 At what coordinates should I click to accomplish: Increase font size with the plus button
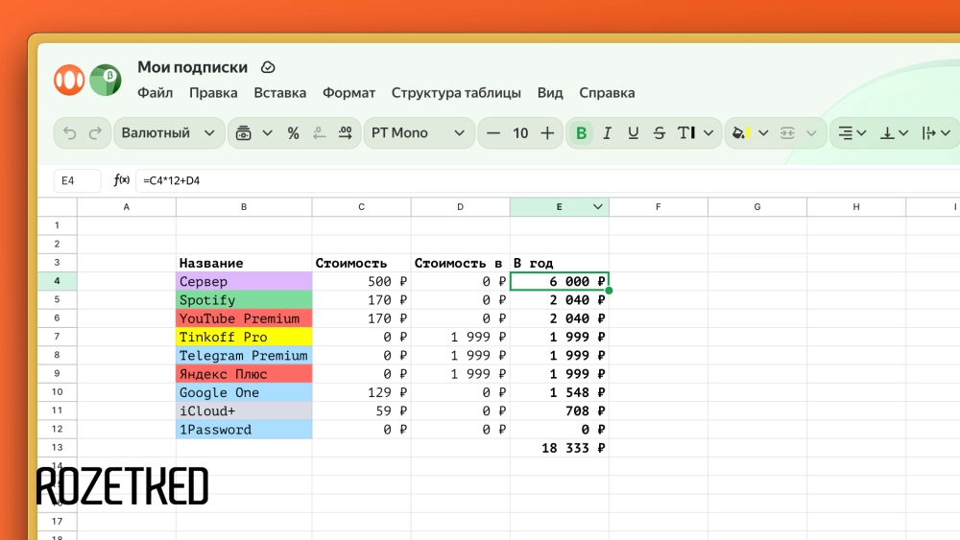pyautogui.click(x=547, y=133)
